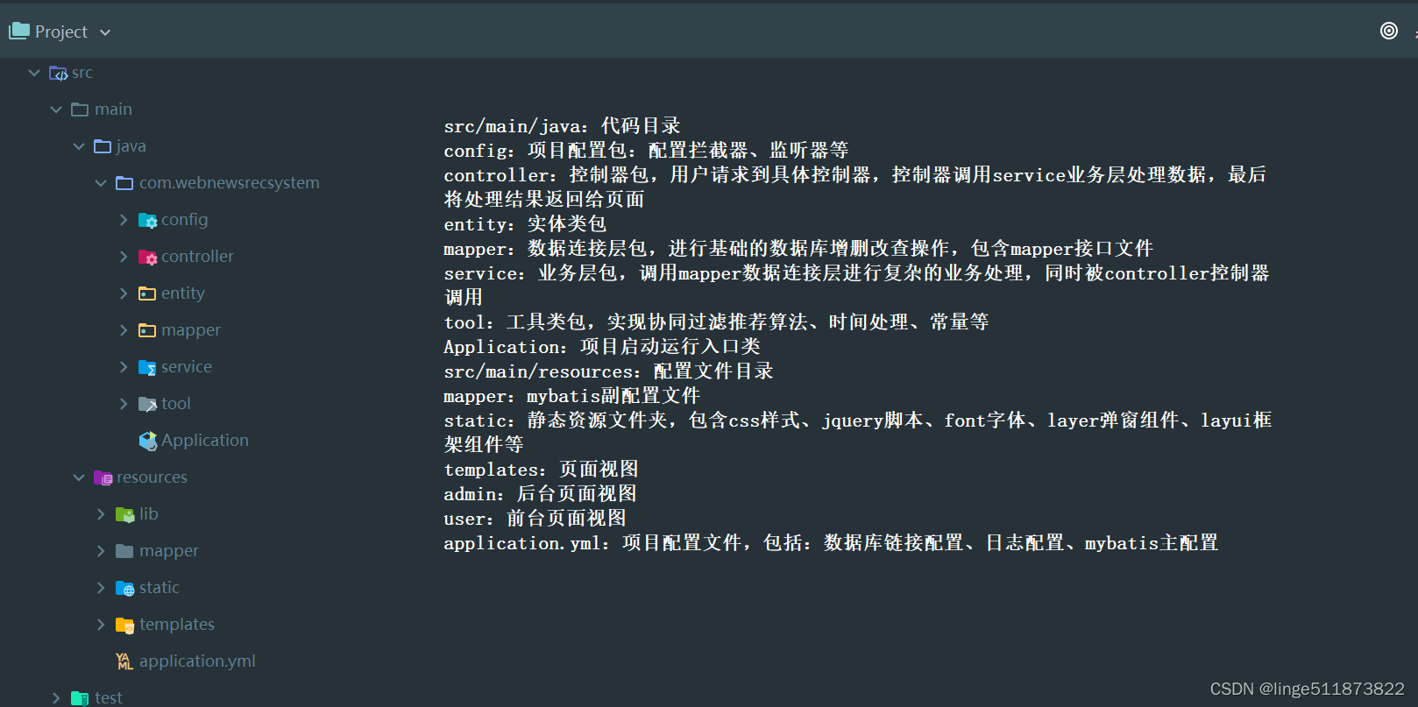Select the test folder label

(x=109, y=698)
